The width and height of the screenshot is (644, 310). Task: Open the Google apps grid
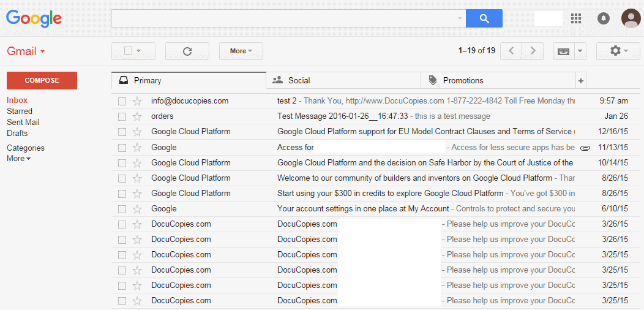pos(575,18)
